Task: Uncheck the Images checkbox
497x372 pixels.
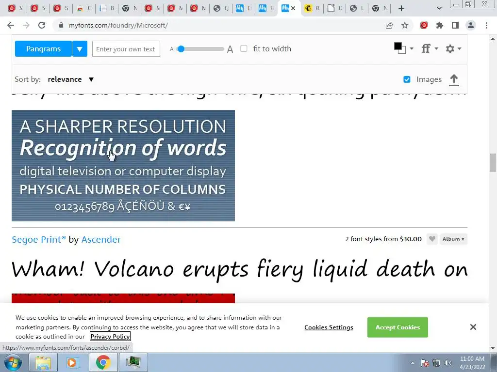Action: coord(407,79)
